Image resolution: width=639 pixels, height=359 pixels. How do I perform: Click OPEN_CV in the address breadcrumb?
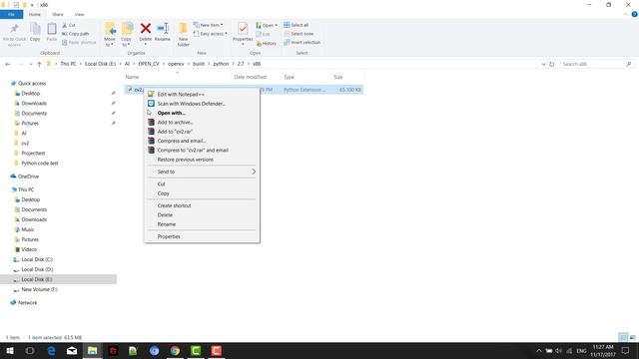coord(149,64)
